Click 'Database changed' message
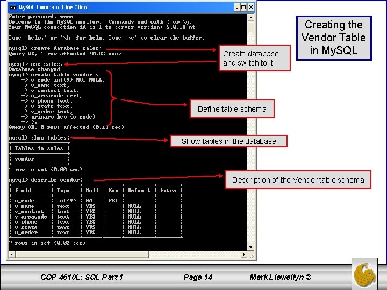 (x=34, y=69)
